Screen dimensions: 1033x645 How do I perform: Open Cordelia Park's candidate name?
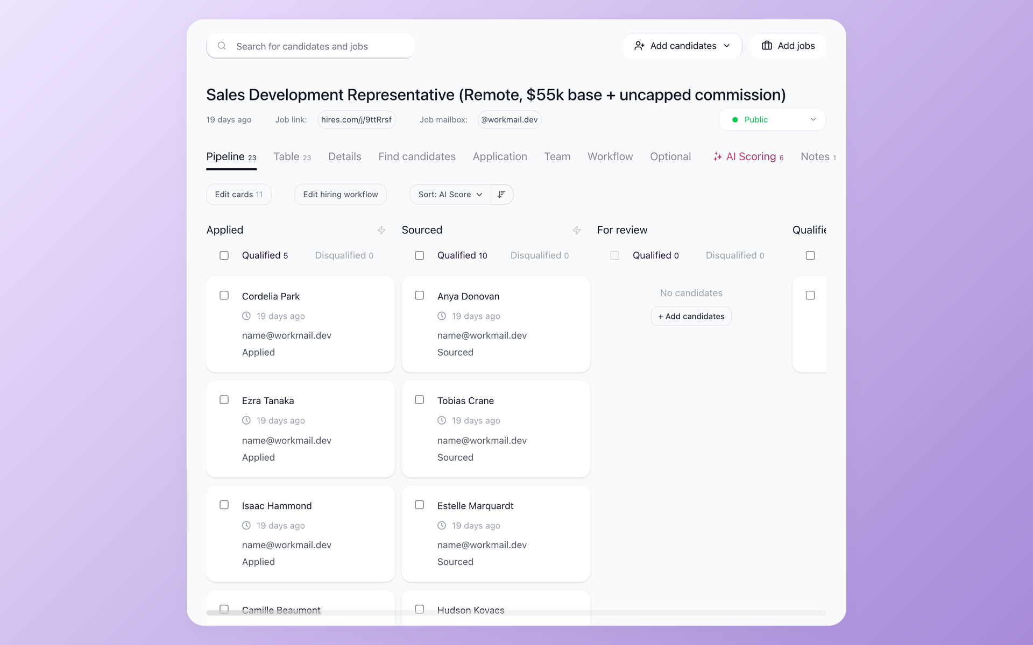point(271,296)
